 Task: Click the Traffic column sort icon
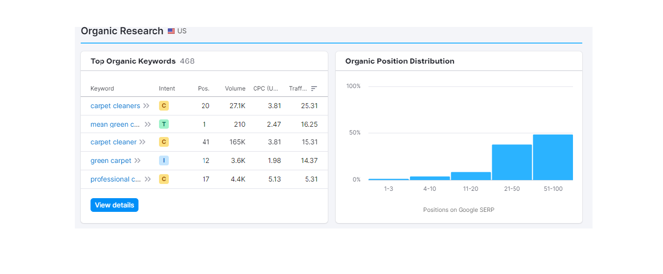(x=314, y=89)
